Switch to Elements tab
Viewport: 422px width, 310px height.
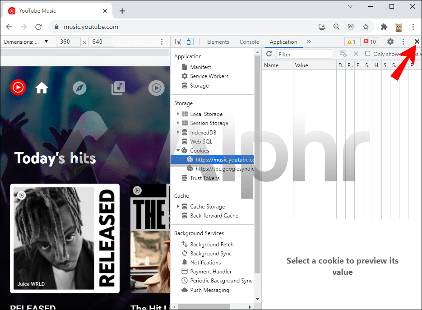[218, 42]
